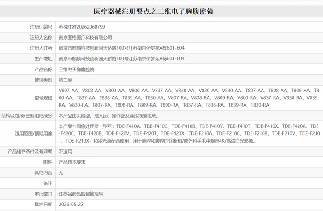The height and width of the screenshot is (211, 323).
Task: Select the value 不适用
Action: [x=66, y=152]
